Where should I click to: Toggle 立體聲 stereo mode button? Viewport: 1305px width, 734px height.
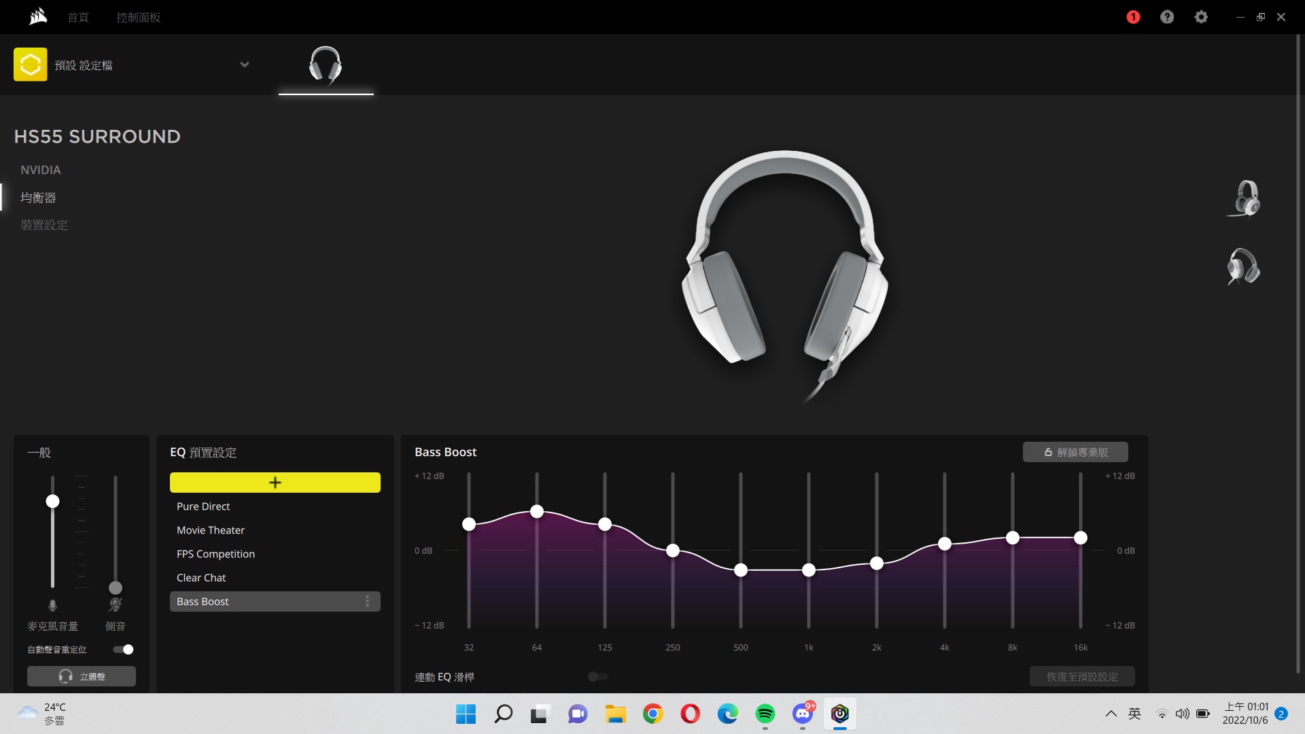point(82,676)
